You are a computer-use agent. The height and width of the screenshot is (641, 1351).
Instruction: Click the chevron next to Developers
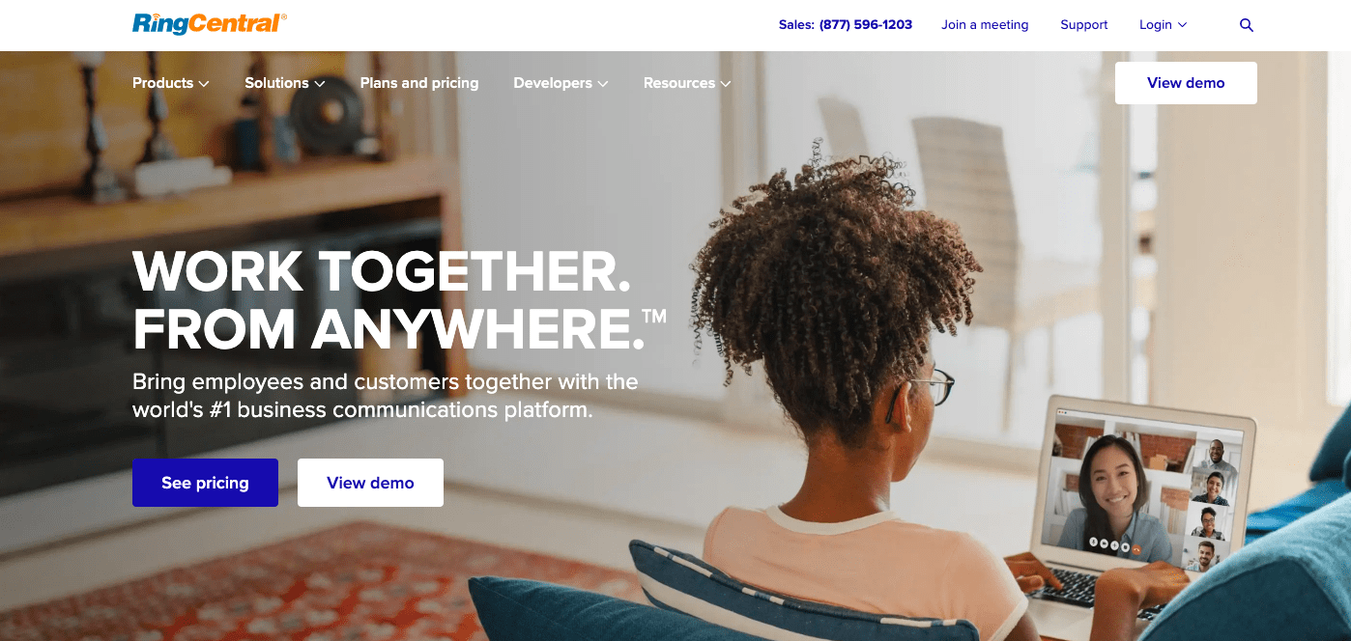603,84
